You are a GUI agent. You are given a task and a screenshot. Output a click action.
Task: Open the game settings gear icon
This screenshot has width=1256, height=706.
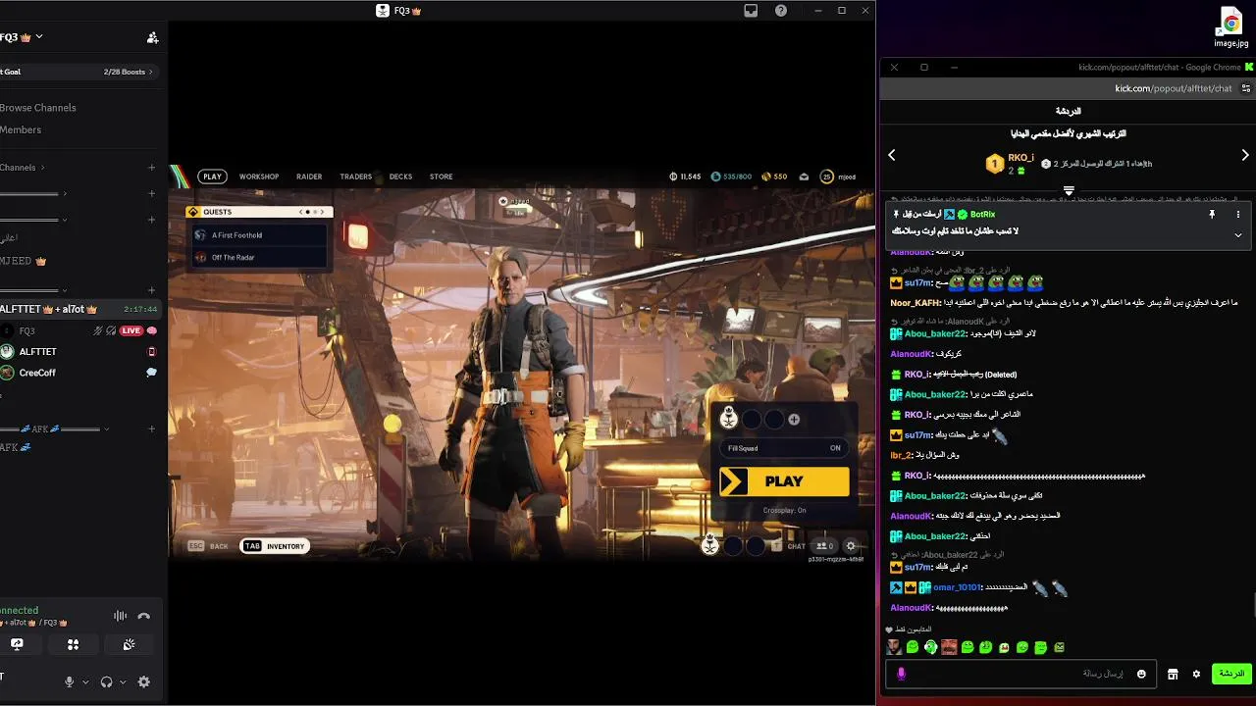(851, 546)
